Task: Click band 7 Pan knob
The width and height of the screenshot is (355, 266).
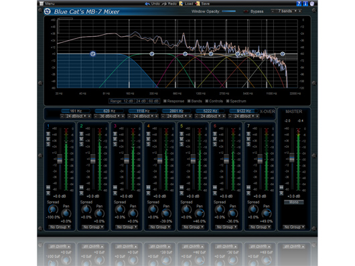Action: tap(267, 213)
